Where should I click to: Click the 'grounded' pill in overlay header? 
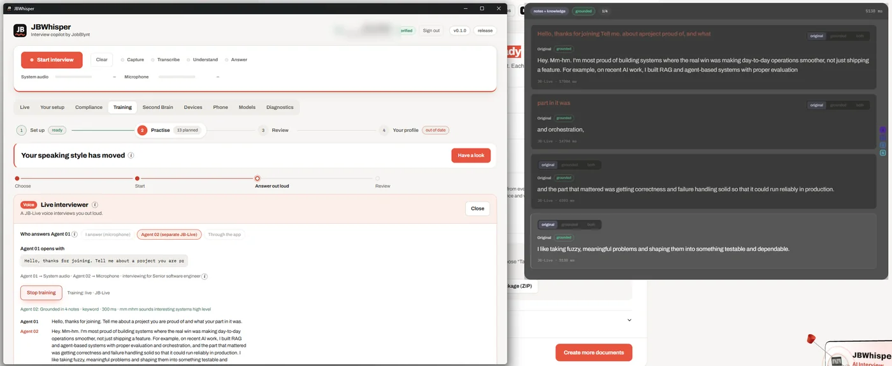click(x=583, y=11)
